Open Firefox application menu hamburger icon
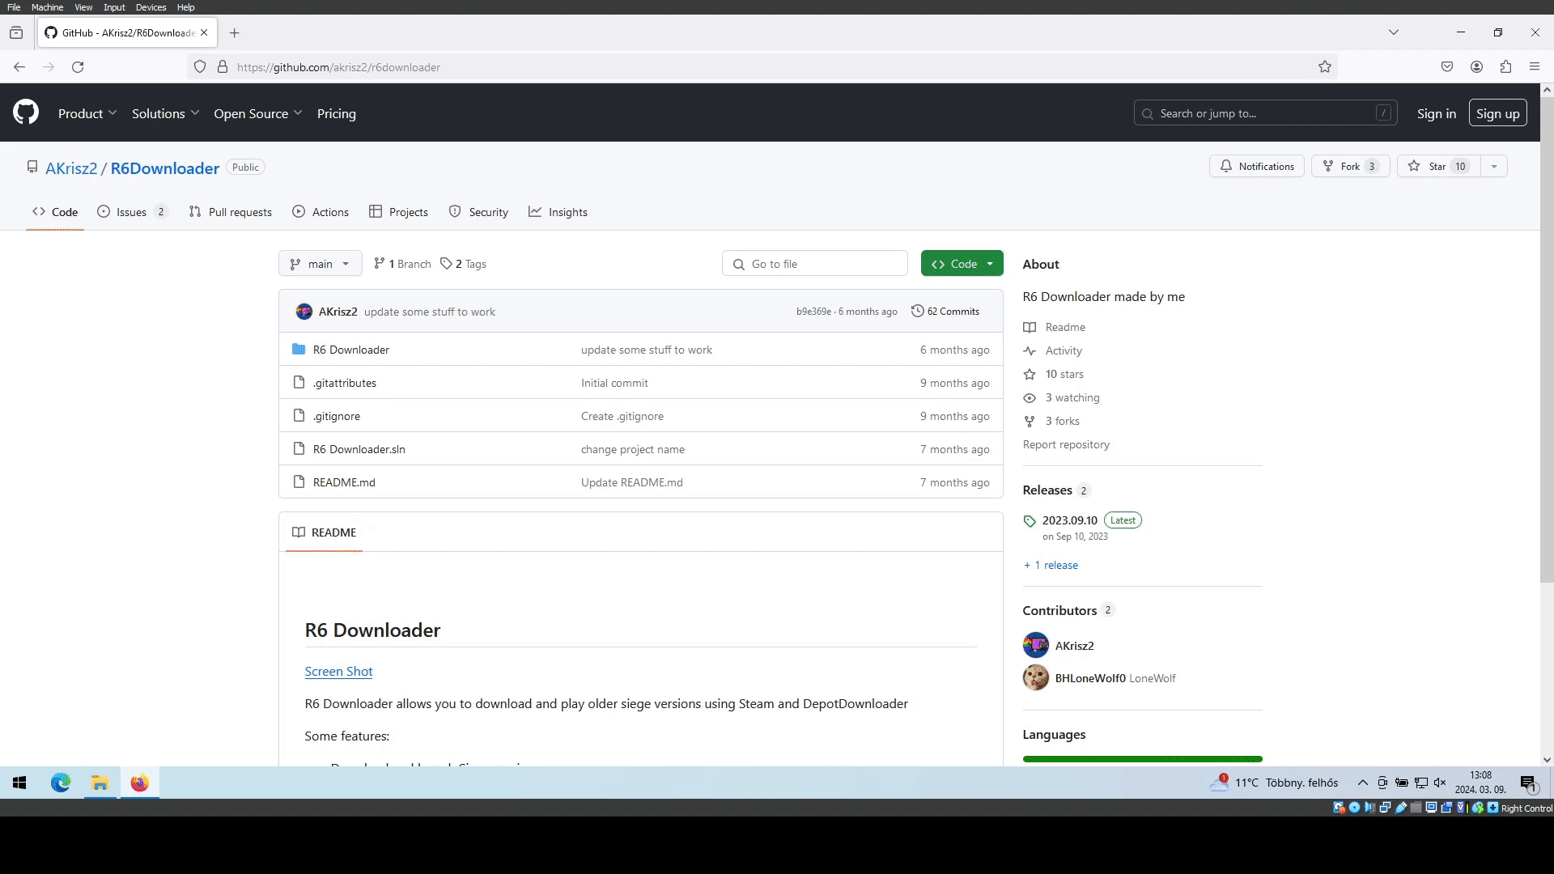Viewport: 1554px width, 874px height. pyautogui.click(x=1535, y=67)
